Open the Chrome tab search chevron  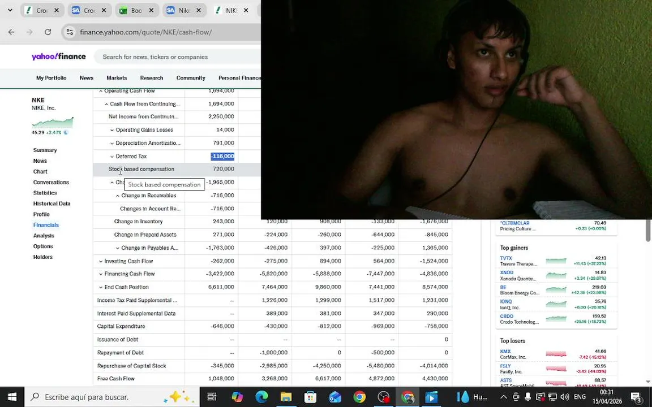(x=10, y=10)
